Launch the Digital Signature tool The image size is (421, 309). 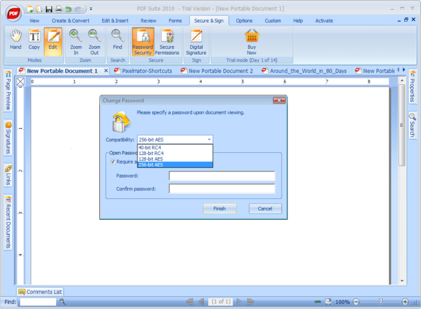[x=196, y=41]
